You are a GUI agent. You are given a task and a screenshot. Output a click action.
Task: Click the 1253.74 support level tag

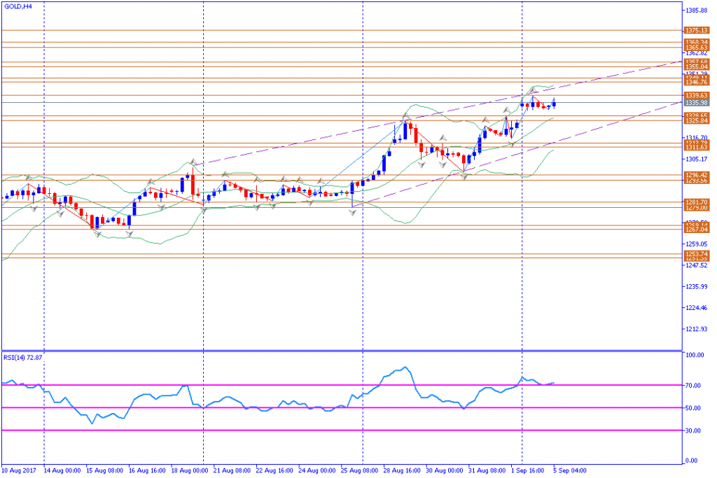(697, 254)
